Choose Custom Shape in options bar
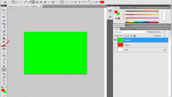Image resolution: width=172 pixels, height=97 pixels. click(53, 2)
